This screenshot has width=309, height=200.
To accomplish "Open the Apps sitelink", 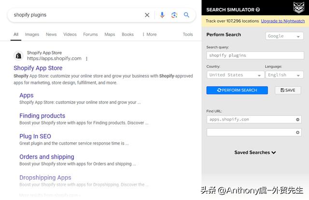I will tap(27, 95).
